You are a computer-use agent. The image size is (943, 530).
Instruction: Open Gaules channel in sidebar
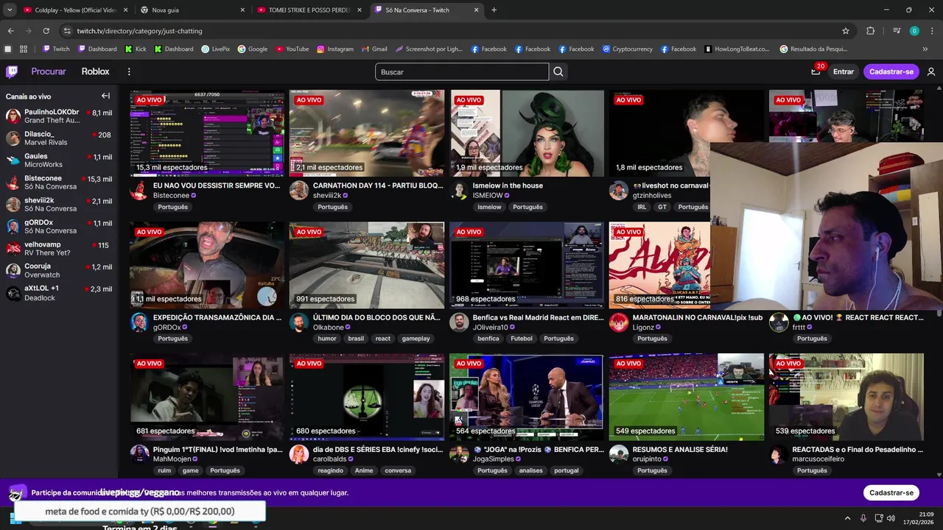pos(59,160)
